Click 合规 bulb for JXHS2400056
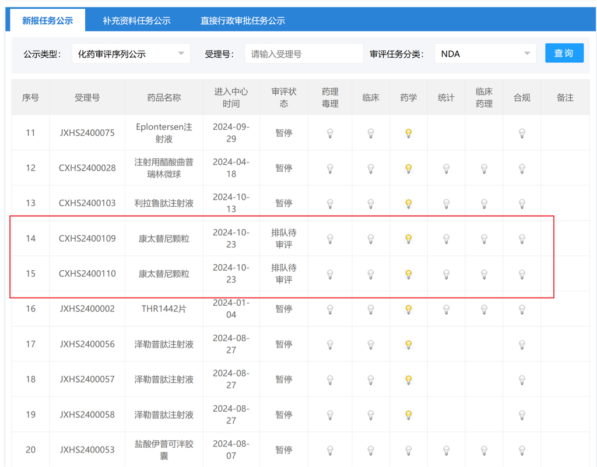 pos(522,345)
